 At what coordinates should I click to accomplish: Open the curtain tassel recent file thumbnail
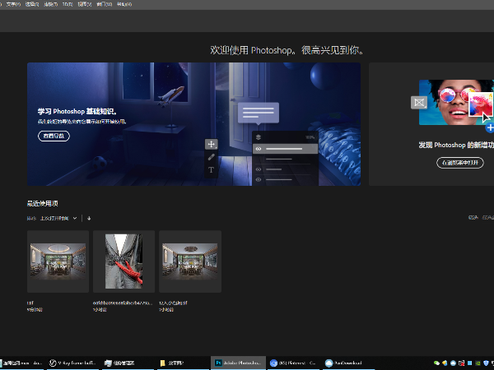(x=123, y=261)
